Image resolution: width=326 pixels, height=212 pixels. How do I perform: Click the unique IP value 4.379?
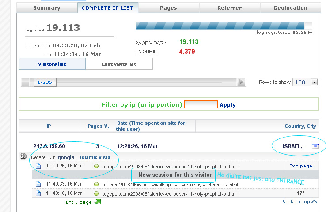click(x=187, y=52)
